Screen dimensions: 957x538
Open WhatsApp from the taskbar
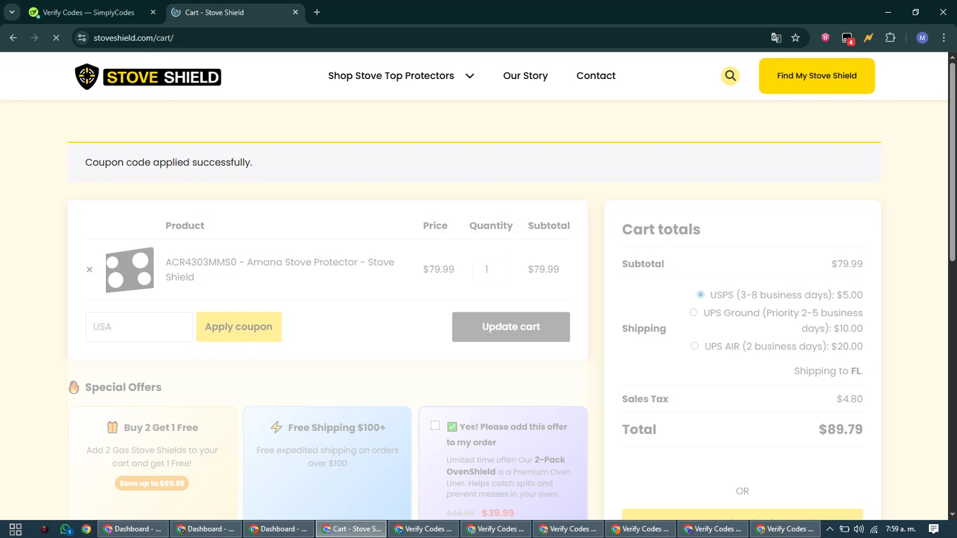coord(66,529)
